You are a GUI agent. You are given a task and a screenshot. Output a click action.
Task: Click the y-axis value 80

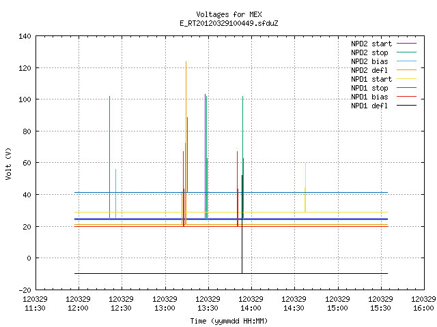tap(27, 131)
